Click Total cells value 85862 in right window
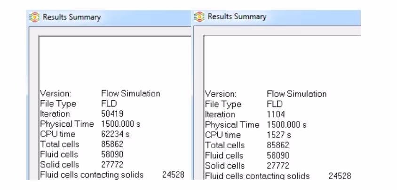The image size is (397, 190). click(278, 145)
